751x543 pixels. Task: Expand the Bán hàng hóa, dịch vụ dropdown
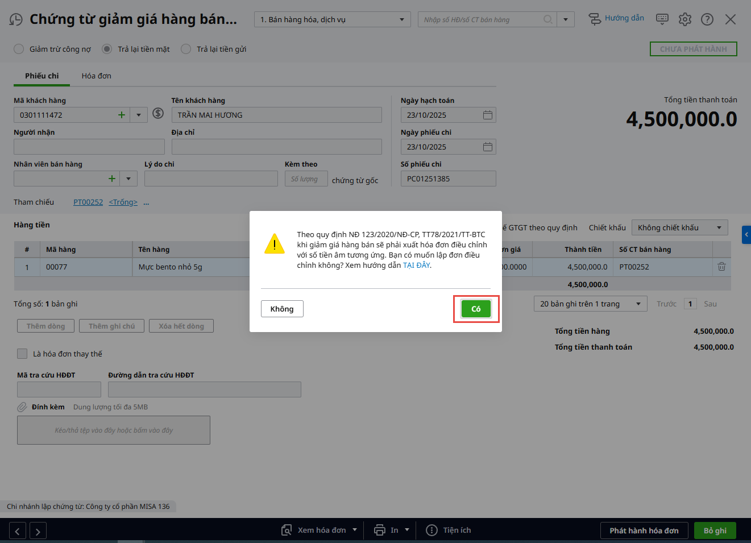tap(401, 19)
